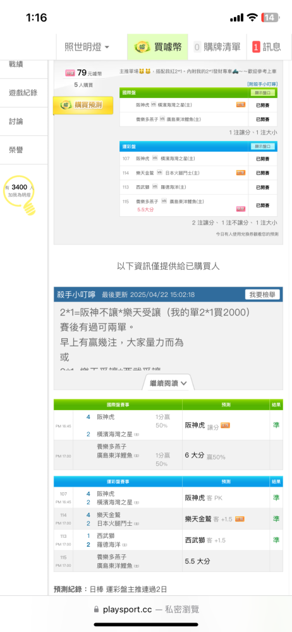Expand the 繼續閱讀 read-more section
This screenshot has width=292, height=632.
[168, 383]
